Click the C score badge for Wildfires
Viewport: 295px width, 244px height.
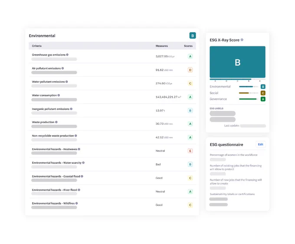tap(190, 205)
